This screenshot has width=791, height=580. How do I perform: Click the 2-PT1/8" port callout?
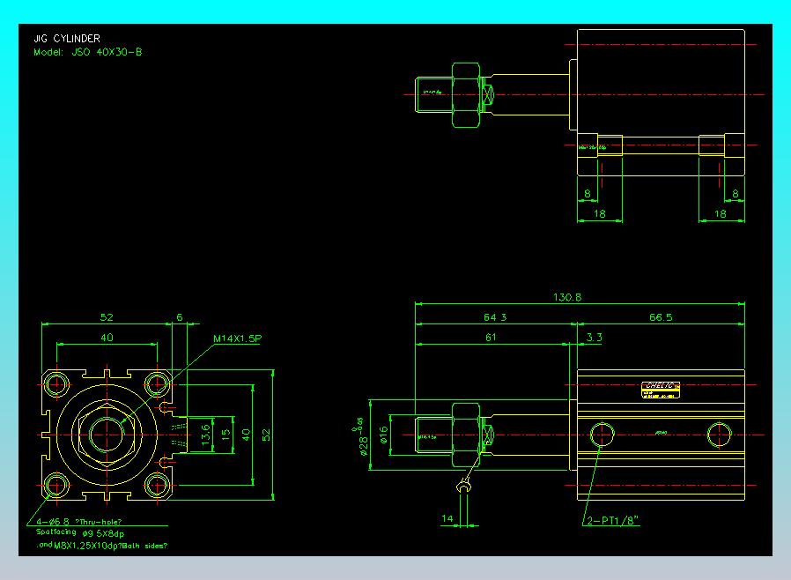[x=613, y=520]
